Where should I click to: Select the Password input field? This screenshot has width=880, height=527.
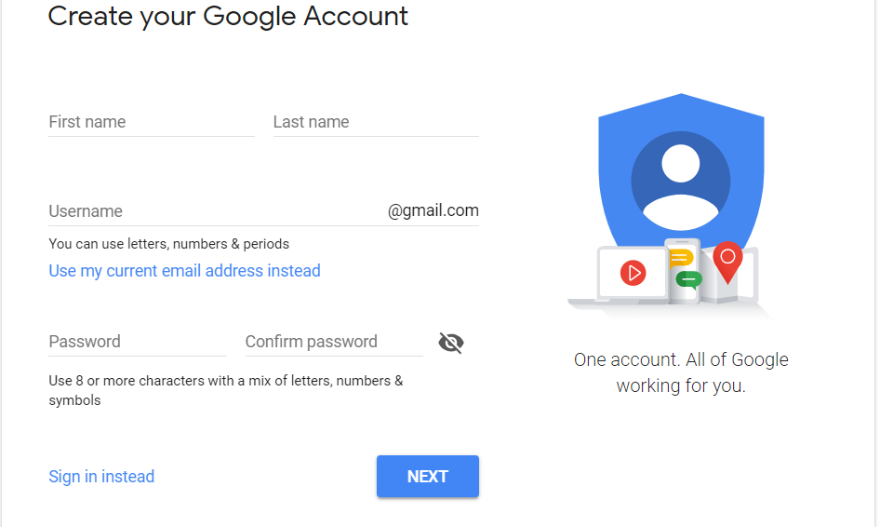(137, 342)
